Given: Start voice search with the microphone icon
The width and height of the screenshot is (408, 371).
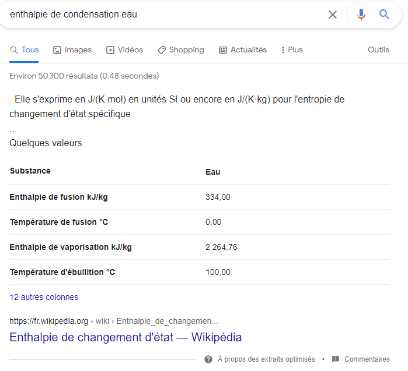Looking at the screenshot, I should tap(361, 15).
